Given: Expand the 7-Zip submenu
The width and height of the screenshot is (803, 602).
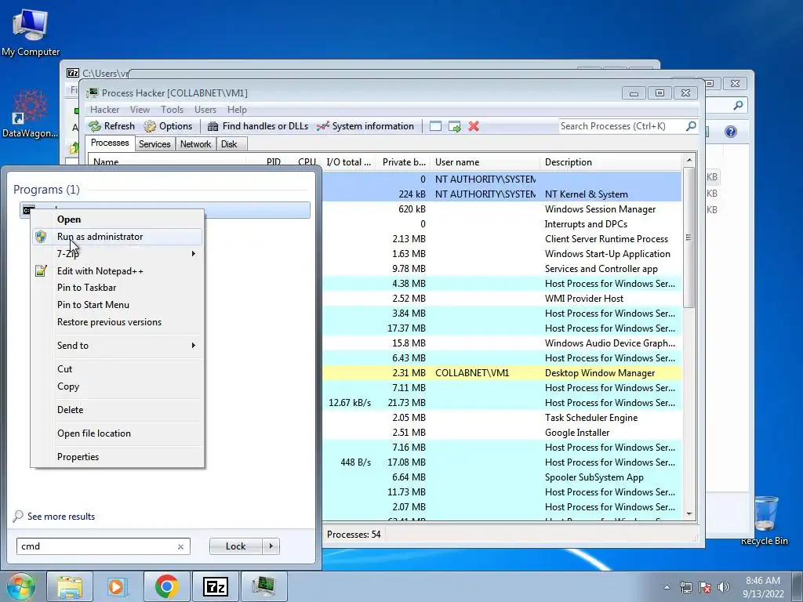Looking at the screenshot, I should pos(118,253).
